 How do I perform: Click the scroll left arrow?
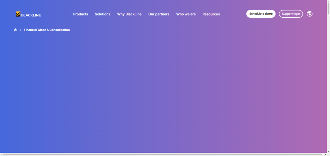click(x=2, y=154)
